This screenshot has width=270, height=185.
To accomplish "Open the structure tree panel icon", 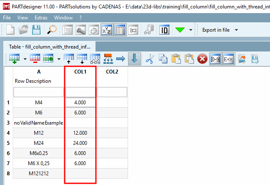I will click(67, 30).
